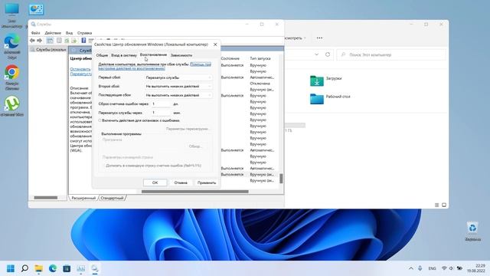490x276 pixels.
Task: Launch Edge from taskbar
Action: pos(53,268)
